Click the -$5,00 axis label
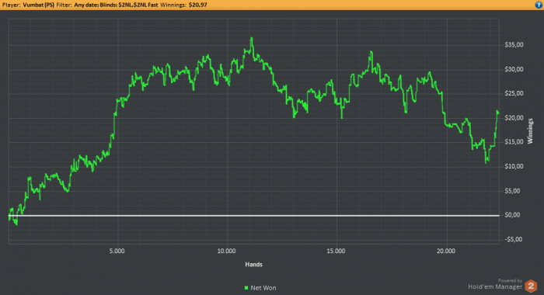Image resolution: width=544 pixels, height=295 pixels. point(514,239)
